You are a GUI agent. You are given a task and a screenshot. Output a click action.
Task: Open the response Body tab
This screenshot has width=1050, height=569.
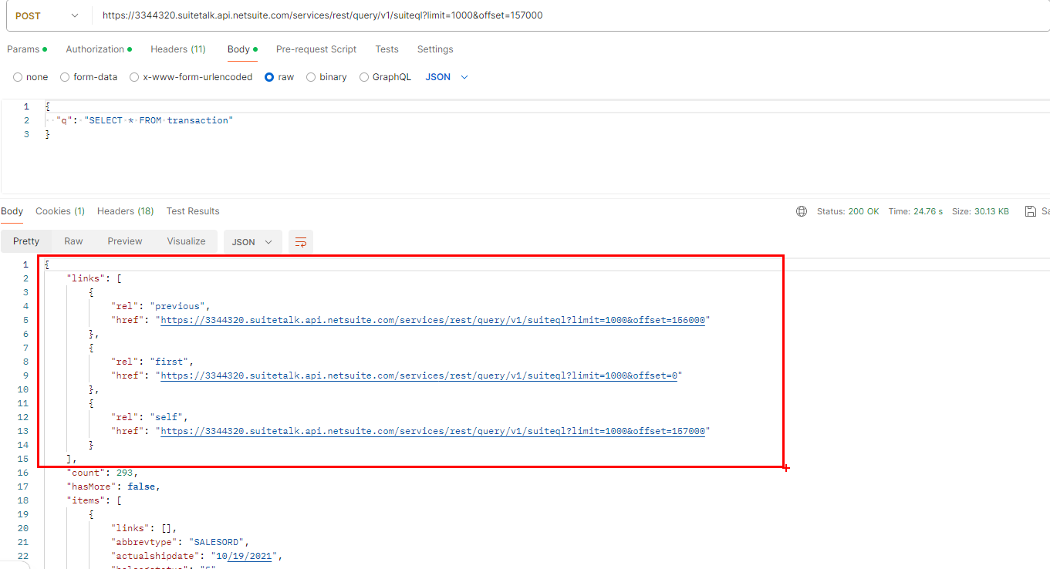[x=12, y=211]
